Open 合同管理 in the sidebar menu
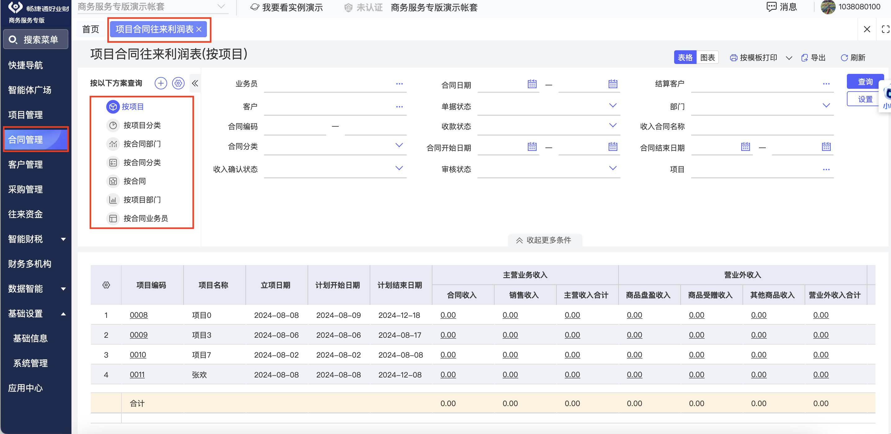This screenshot has height=434, width=891. [25, 140]
